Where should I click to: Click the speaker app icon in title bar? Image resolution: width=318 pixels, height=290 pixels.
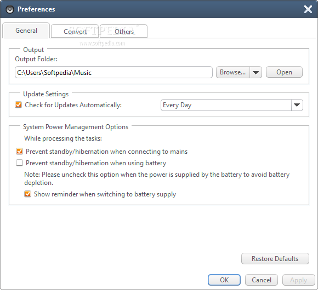pyautogui.click(x=10, y=9)
